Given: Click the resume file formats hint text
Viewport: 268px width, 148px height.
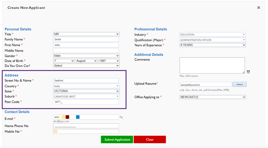Looking at the screenshot, I should [204, 90].
